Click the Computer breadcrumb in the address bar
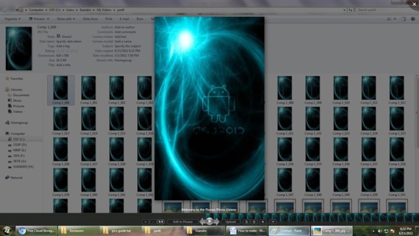The width and height of the screenshot is (419, 236). coord(36,10)
